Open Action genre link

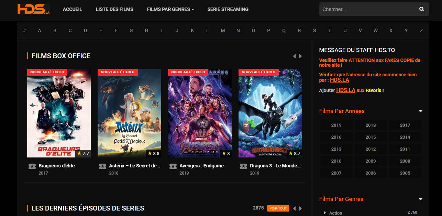(335, 213)
